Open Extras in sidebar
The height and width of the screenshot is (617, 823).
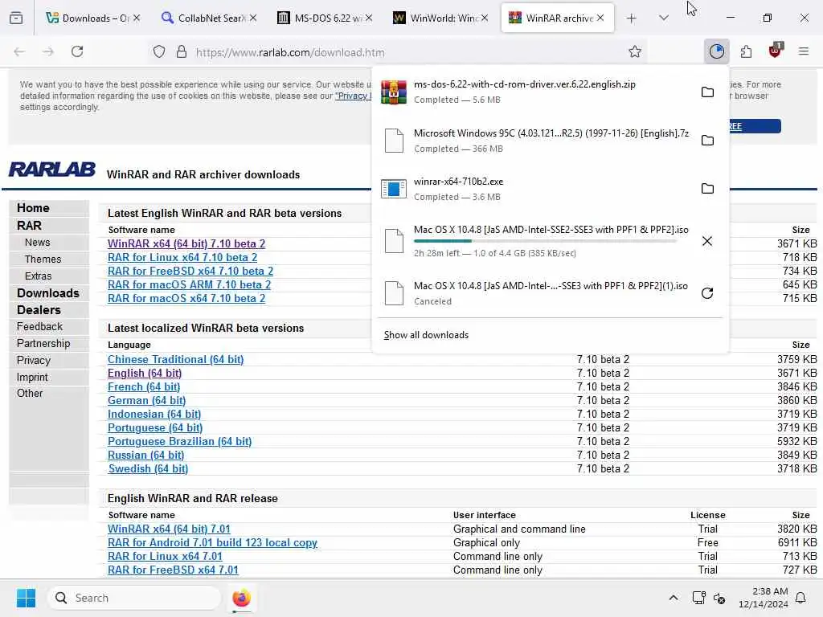click(x=39, y=276)
